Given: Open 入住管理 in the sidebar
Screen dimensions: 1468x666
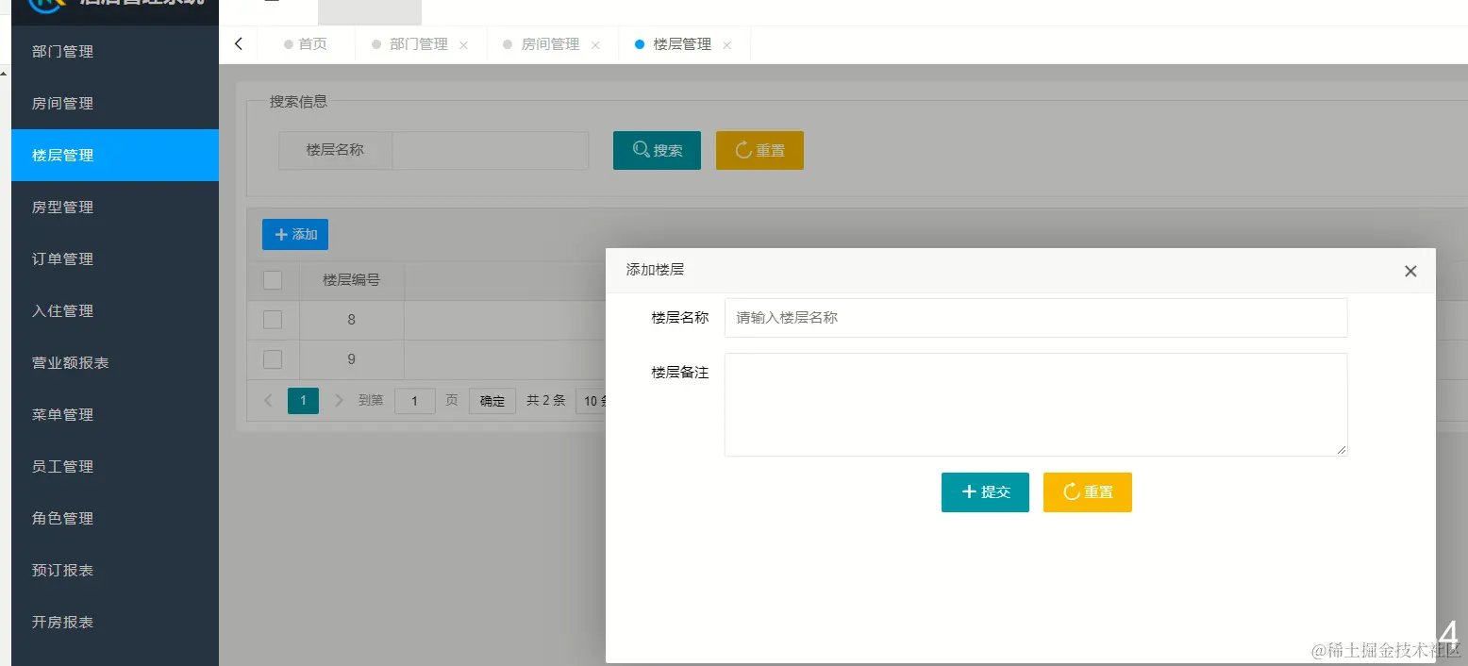Looking at the screenshot, I should (115, 311).
